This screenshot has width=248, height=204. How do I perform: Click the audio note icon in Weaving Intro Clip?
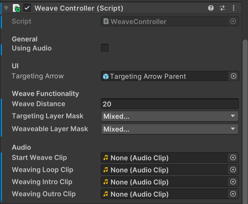[x=106, y=182]
